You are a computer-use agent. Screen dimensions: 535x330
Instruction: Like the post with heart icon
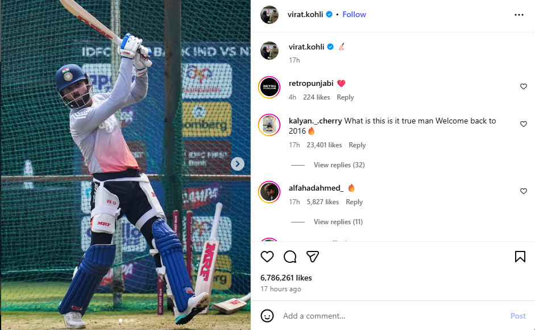[x=267, y=257]
